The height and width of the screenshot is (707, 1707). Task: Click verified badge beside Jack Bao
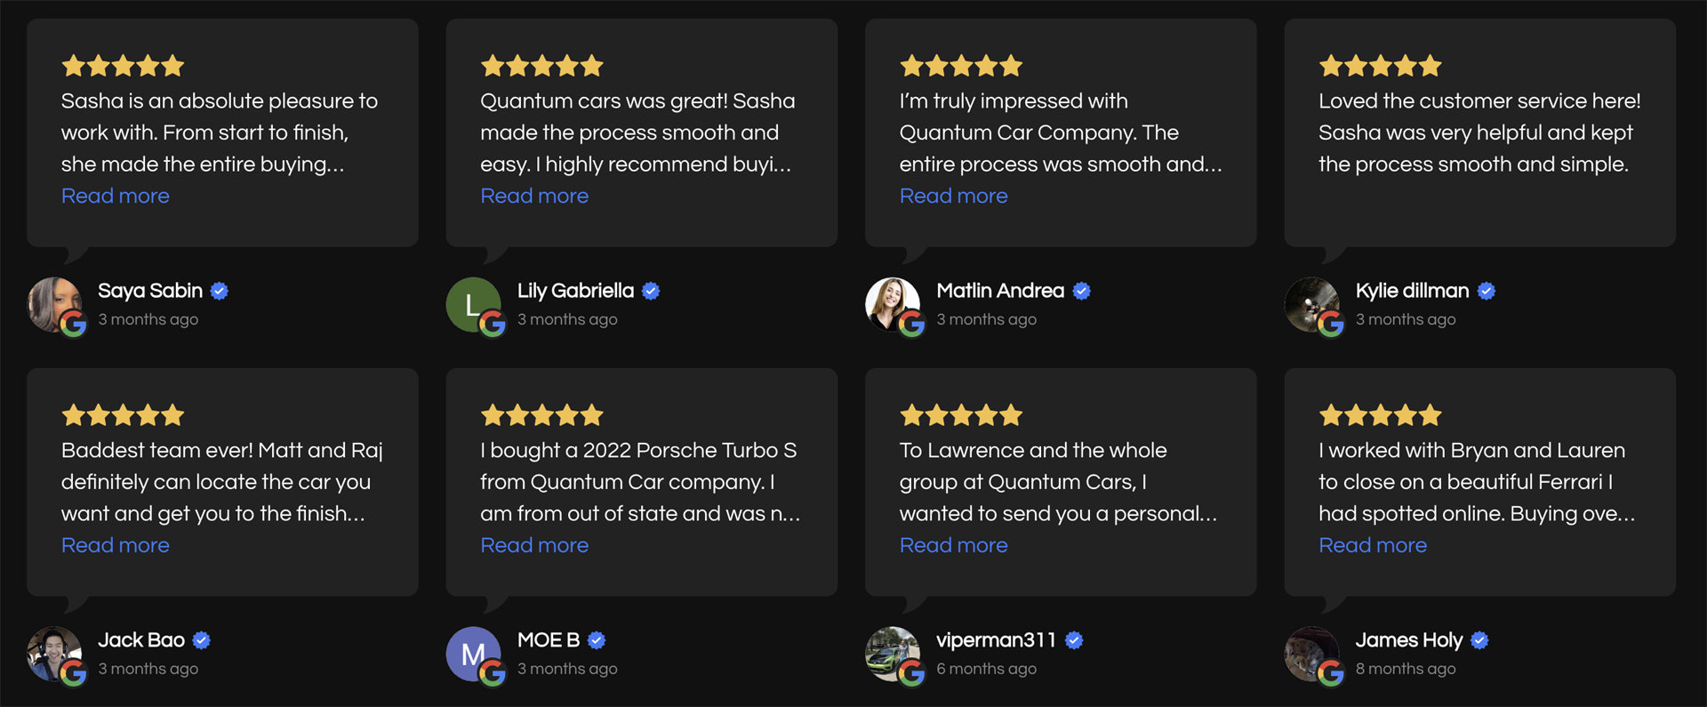click(x=202, y=640)
